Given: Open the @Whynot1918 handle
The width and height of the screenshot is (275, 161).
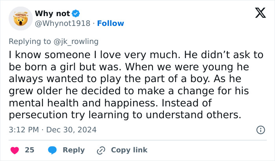Looking at the screenshot, I should point(63,24).
